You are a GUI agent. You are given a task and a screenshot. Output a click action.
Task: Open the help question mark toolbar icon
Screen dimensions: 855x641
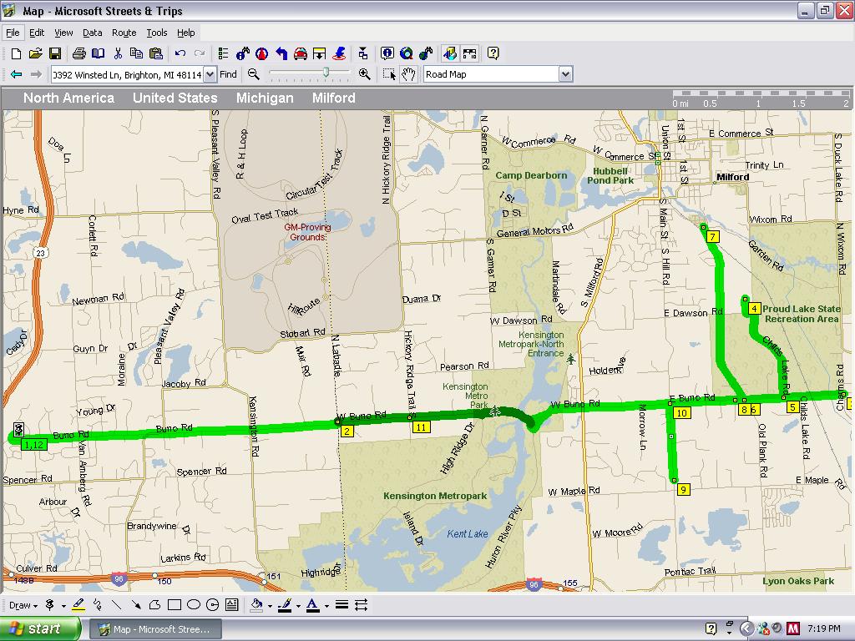493,53
